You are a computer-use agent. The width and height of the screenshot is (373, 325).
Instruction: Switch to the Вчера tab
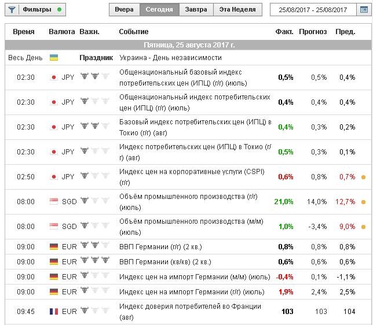pos(124,10)
